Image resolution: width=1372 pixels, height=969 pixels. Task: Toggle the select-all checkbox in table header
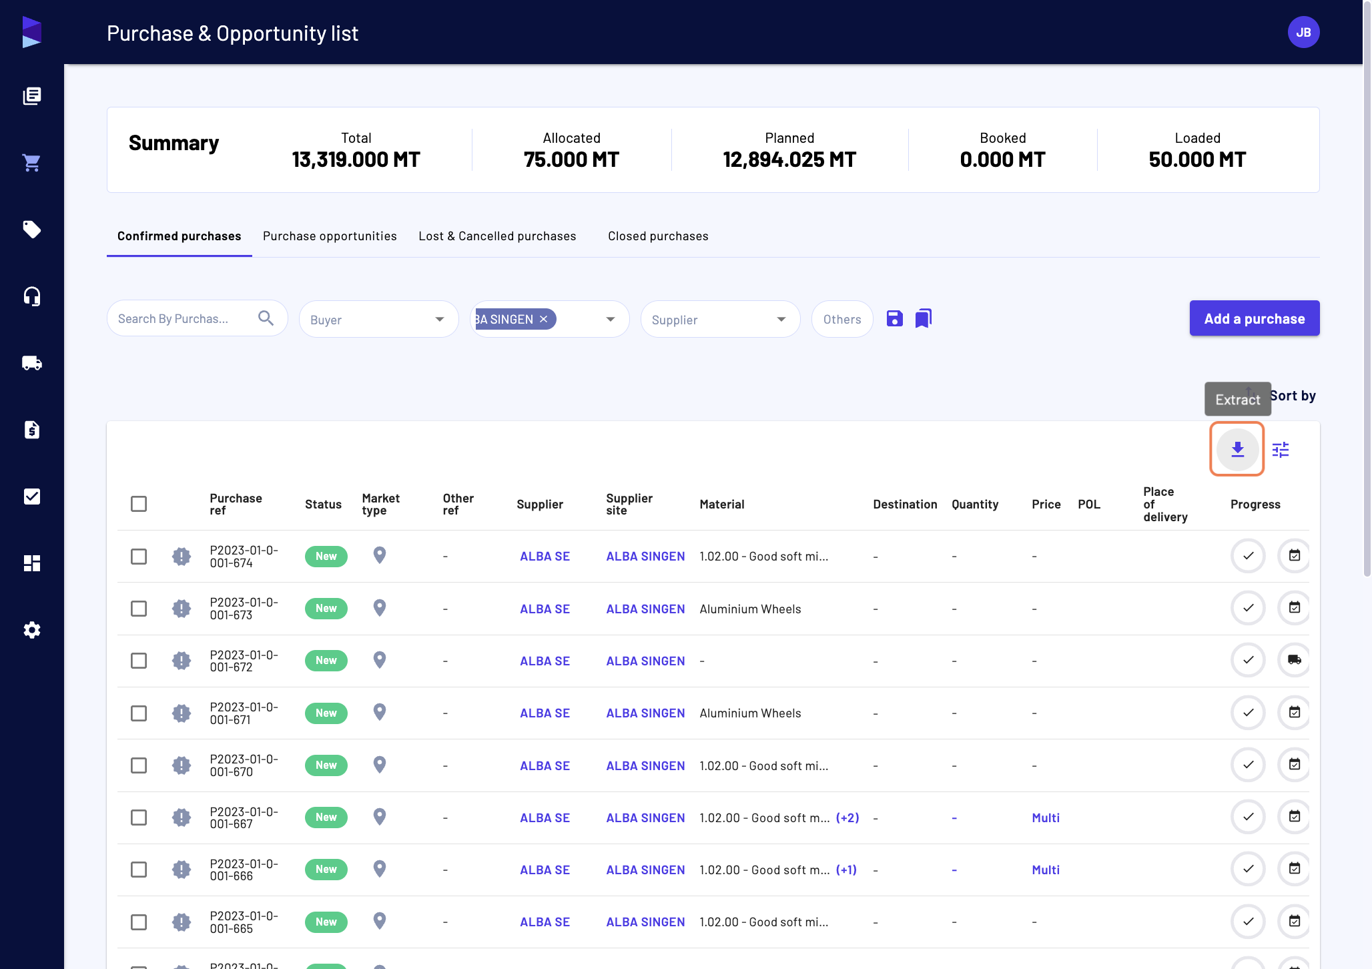click(139, 504)
